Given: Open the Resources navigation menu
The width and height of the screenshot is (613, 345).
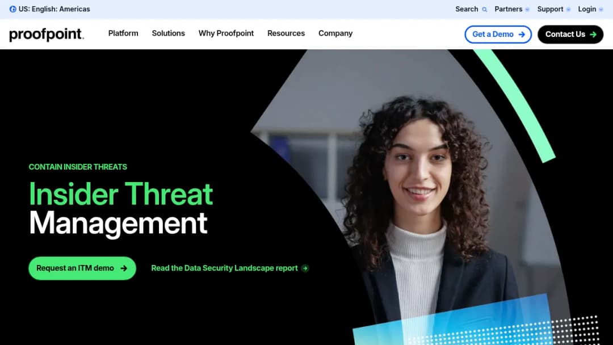Looking at the screenshot, I should tap(285, 33).
